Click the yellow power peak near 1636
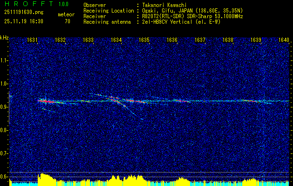Viewport: 293px width, 186px height. [182, 181]
